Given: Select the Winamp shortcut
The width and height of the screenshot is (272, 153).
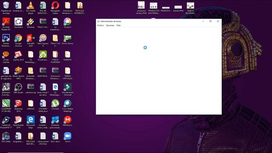Looking at the screenshot, I should (31, 23).
